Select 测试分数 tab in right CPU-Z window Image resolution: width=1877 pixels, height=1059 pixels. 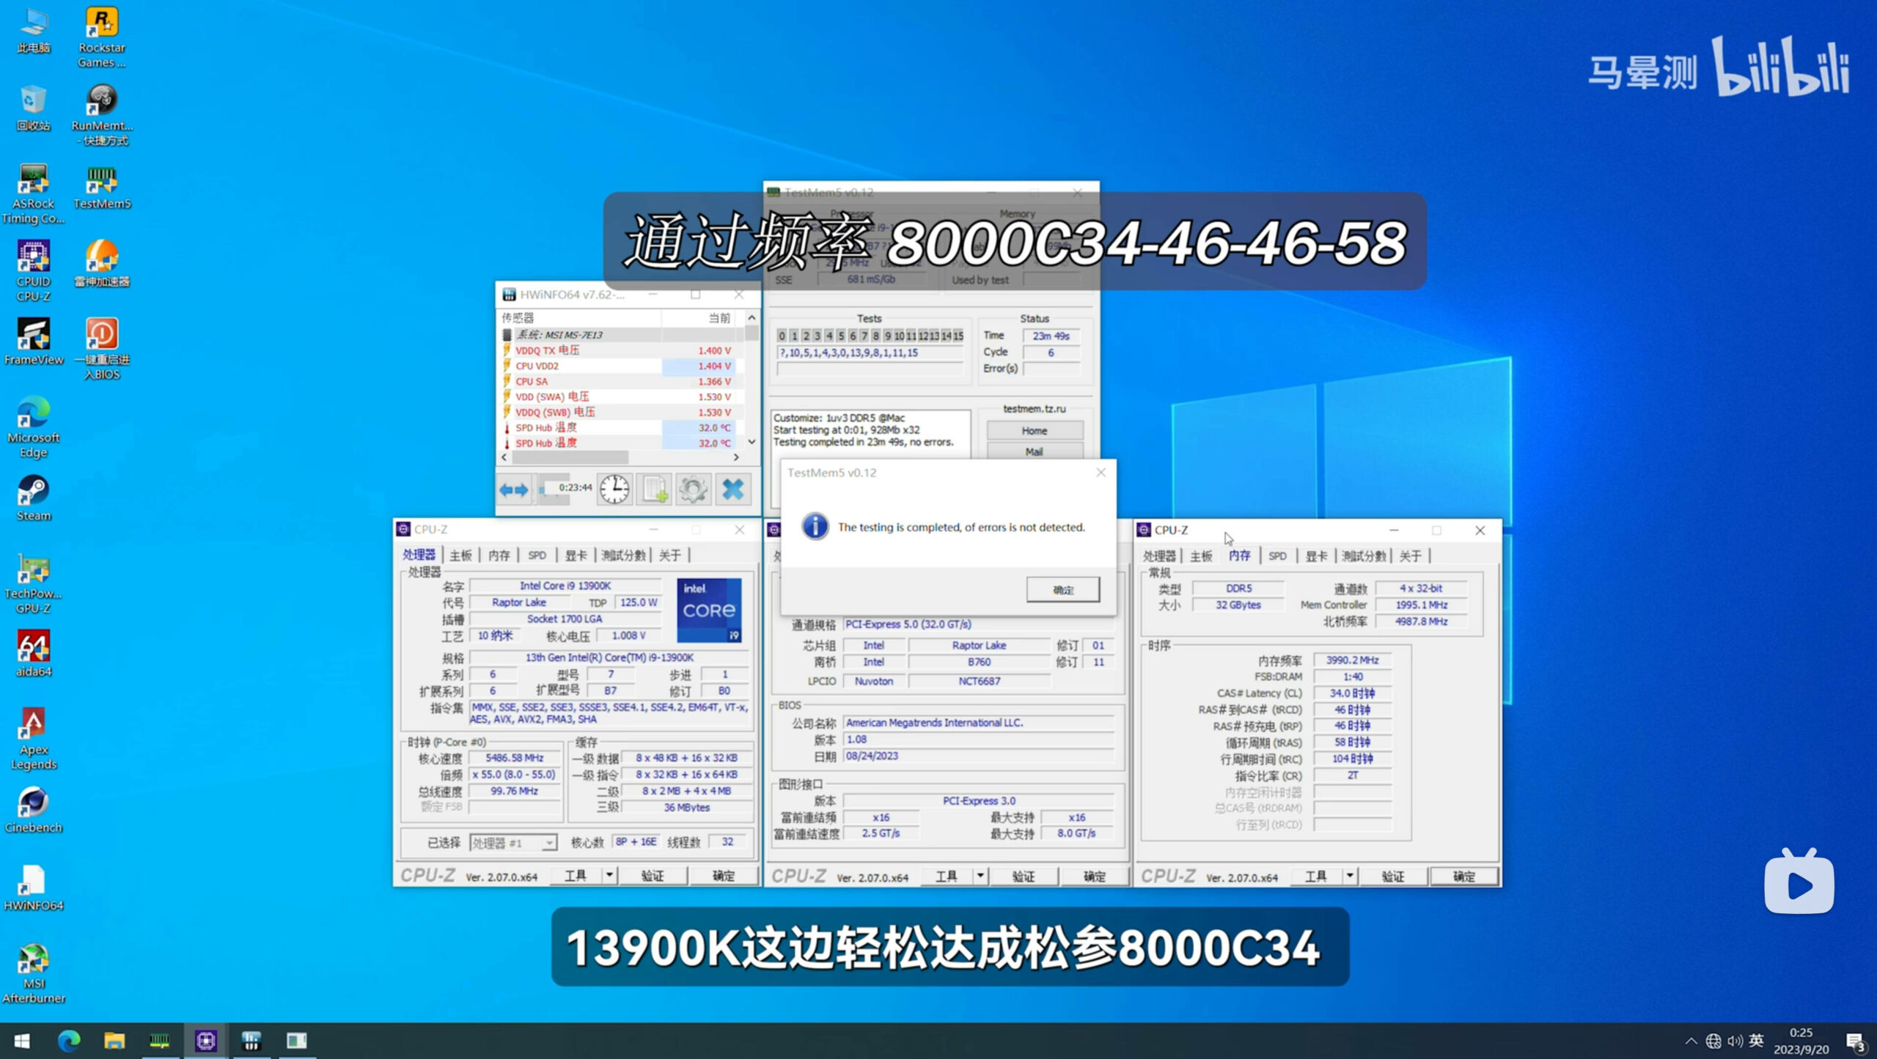[1364, 556]
